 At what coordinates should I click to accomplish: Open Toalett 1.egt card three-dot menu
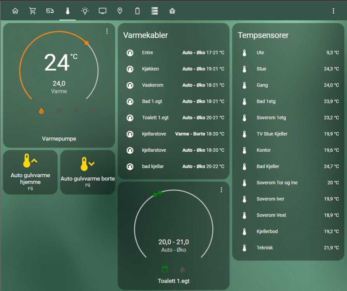221,190
